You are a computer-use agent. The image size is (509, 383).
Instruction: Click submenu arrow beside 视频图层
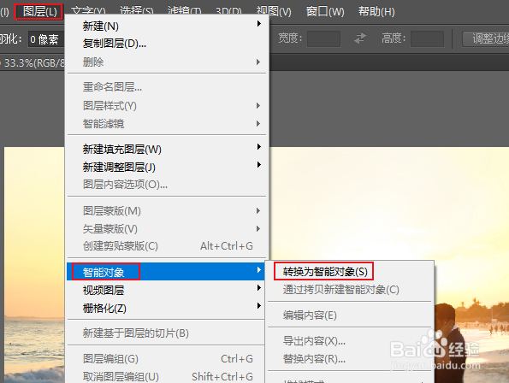coord(258,287)
